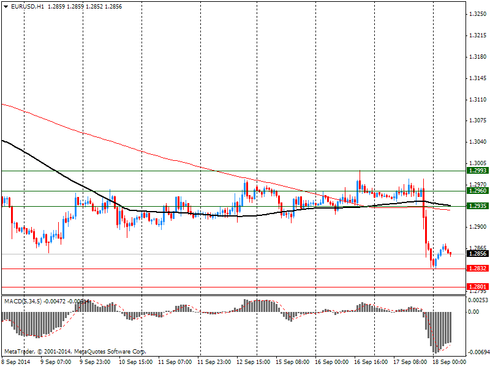Click the 1.3215 price scale value
The height and width of the screenshot is (367, 490).
click(x=478, y=35)
